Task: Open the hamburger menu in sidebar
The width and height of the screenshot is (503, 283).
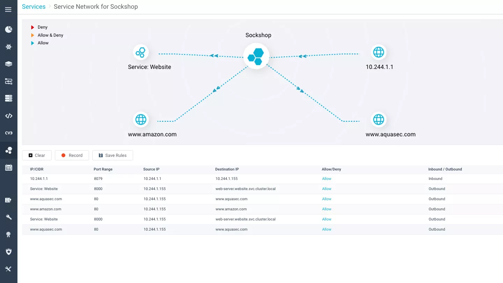Action: [x=8, y=9]
